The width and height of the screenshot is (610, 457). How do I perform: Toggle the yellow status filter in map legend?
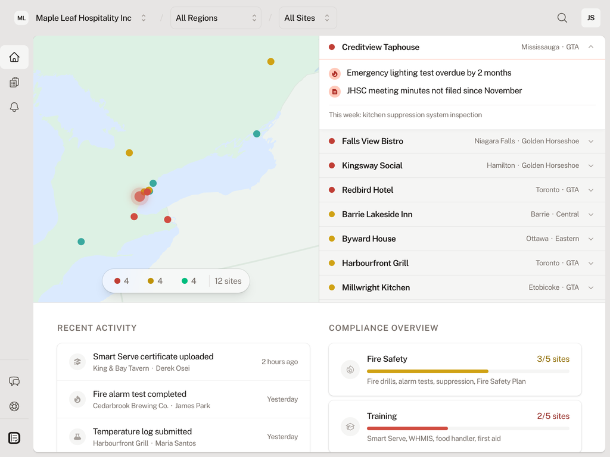(x=155, y=280)
